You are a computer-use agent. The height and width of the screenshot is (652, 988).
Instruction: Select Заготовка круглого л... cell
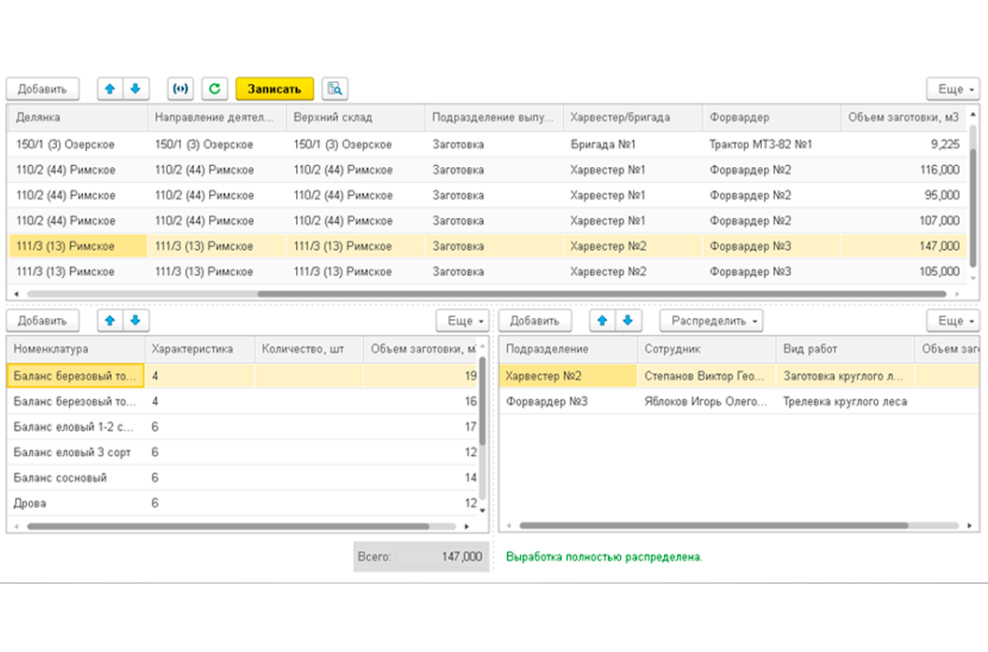(845, 376)
